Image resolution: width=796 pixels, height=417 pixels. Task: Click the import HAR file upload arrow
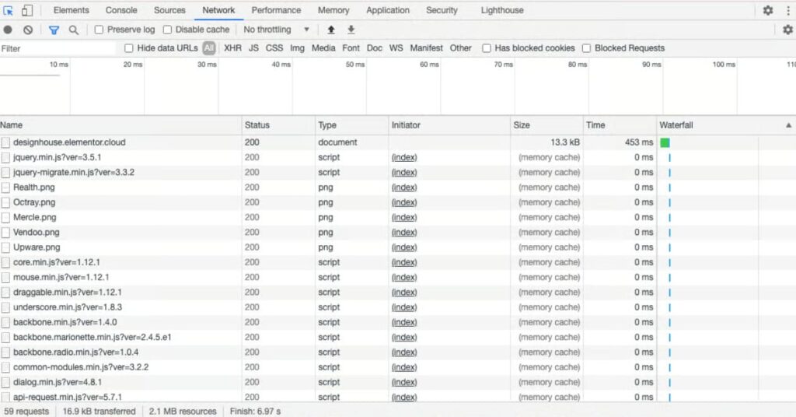click(x=331, y=30)
